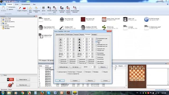Check the Блокирован checkbox
The width and height of the screenshot is (169, 95).
(96, 53)
